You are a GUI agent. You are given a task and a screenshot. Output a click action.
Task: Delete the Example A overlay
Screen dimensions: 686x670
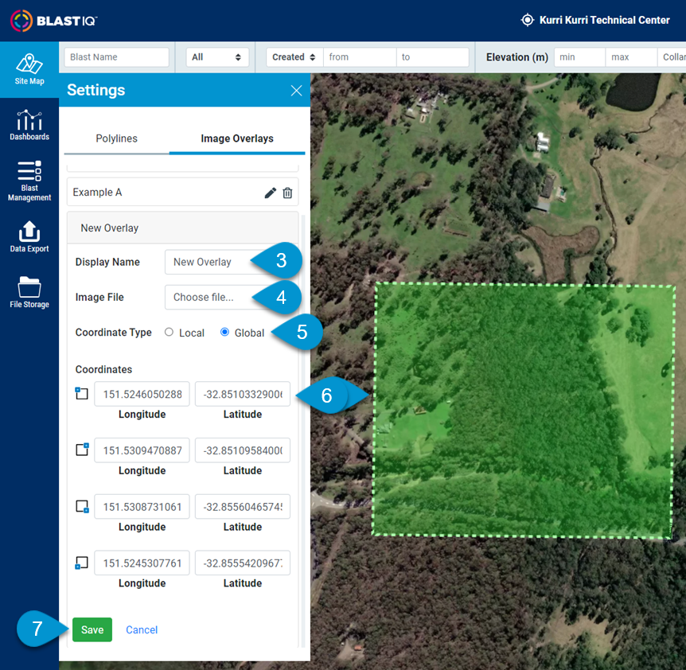pyautogui.click(x=287, y=193)
